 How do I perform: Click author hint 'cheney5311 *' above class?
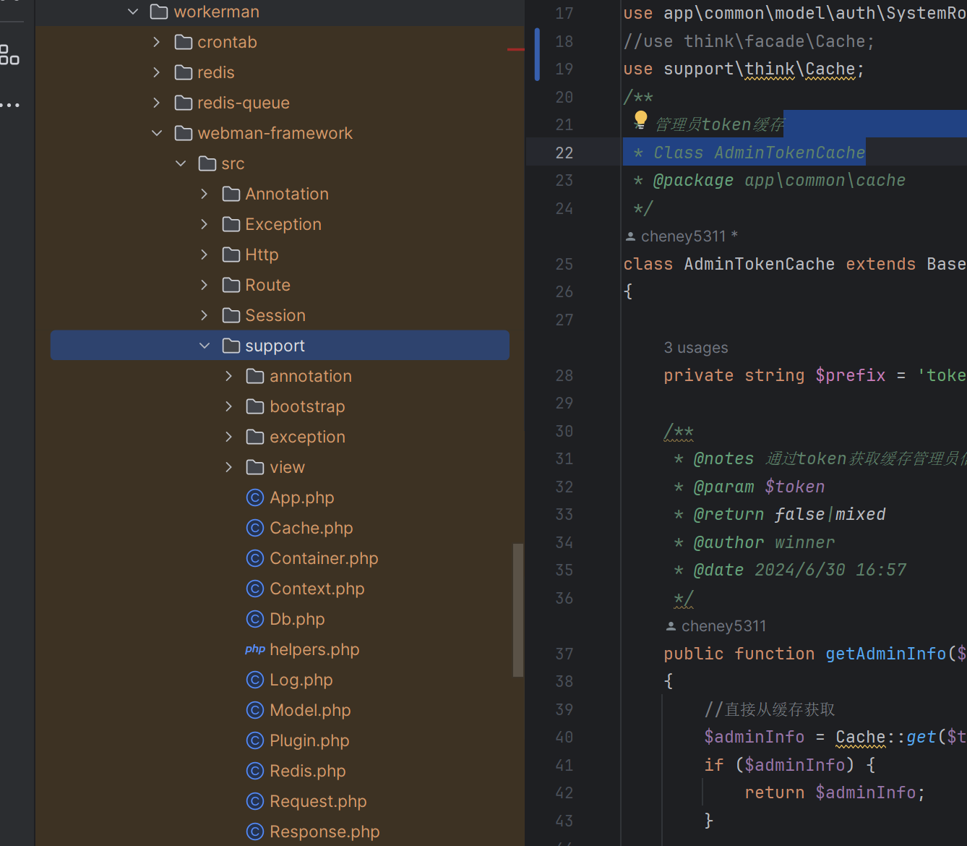pyautogui.click(x=682, y=236)
